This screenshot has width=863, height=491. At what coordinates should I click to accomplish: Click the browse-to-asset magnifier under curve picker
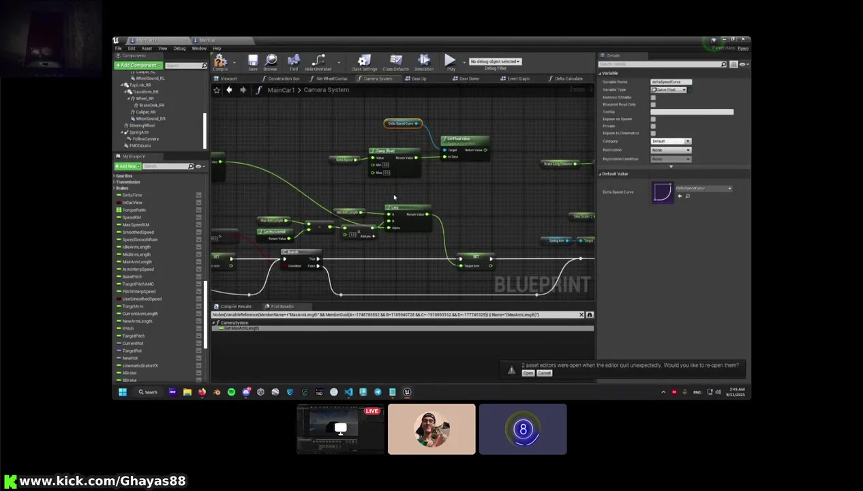(687, 196)
